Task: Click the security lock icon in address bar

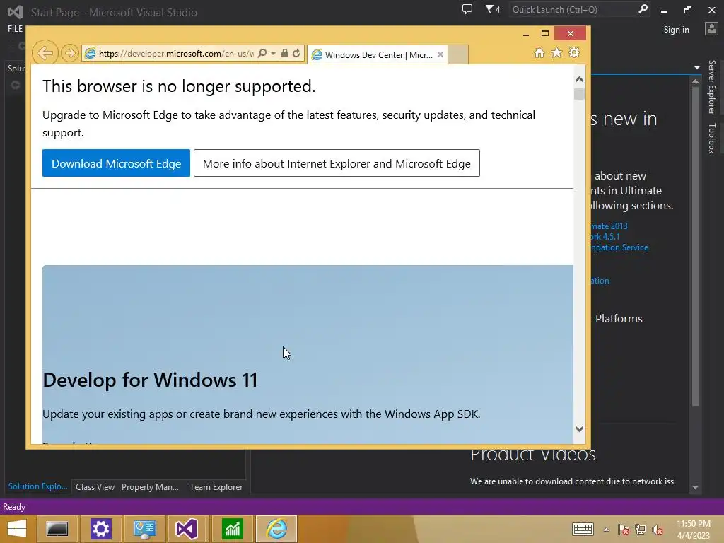Action: pyautogui.click(x=285, y=54)
